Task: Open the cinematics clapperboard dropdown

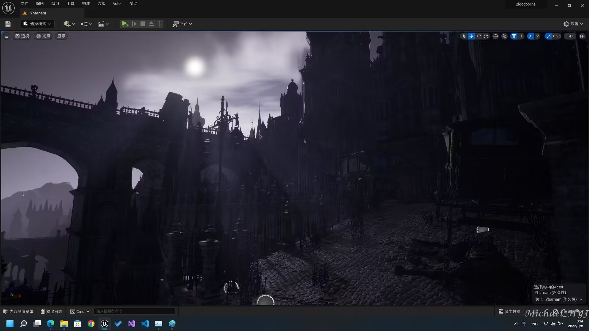Action: coord(103,24)
